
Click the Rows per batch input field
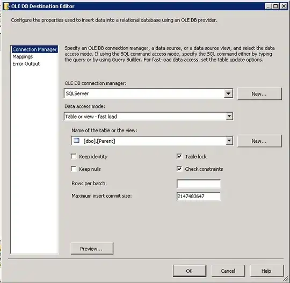pyautogui.click(x=199, y=184)
